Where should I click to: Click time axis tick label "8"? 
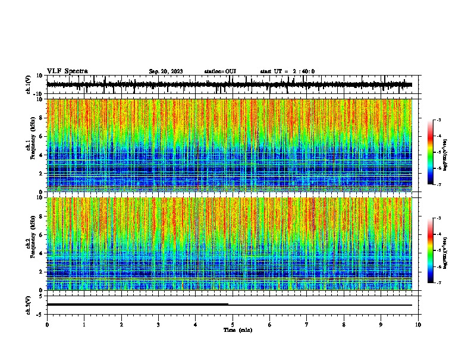click(344, 325)
